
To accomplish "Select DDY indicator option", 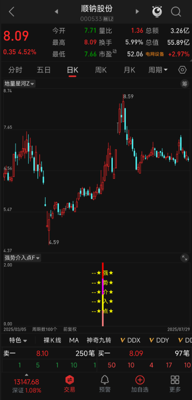I will point(159,341).
